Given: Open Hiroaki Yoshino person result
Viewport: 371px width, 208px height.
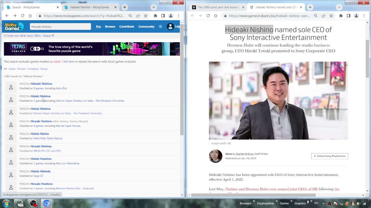Looking at the screenshot, I should (x=41, y=121).
